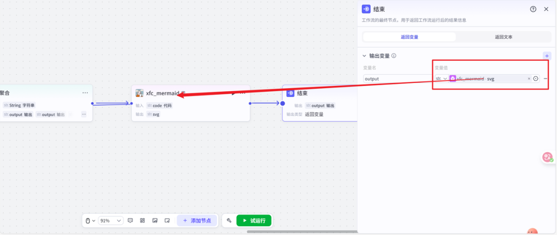This screenshot has width=557, height=235.
Task: Select the 结束 node on the canvas
Action: pos(320,103)
